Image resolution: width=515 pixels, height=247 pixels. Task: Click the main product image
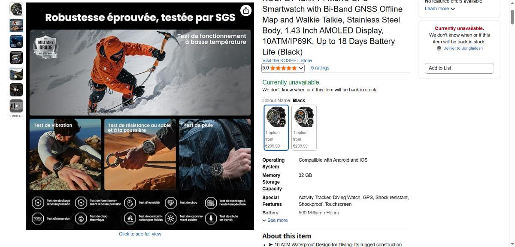[140, 116]
